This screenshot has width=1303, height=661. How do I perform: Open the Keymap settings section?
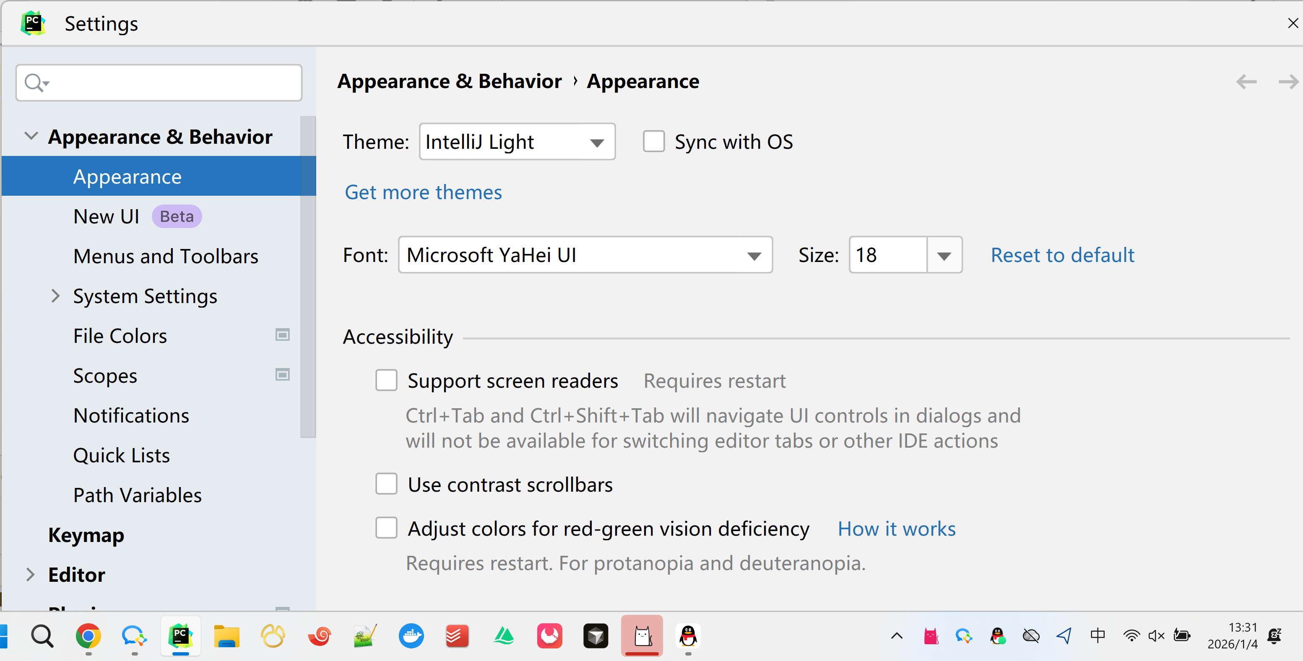(x=86, y=534)
